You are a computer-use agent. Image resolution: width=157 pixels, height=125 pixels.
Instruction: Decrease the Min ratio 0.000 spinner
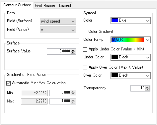73,94
